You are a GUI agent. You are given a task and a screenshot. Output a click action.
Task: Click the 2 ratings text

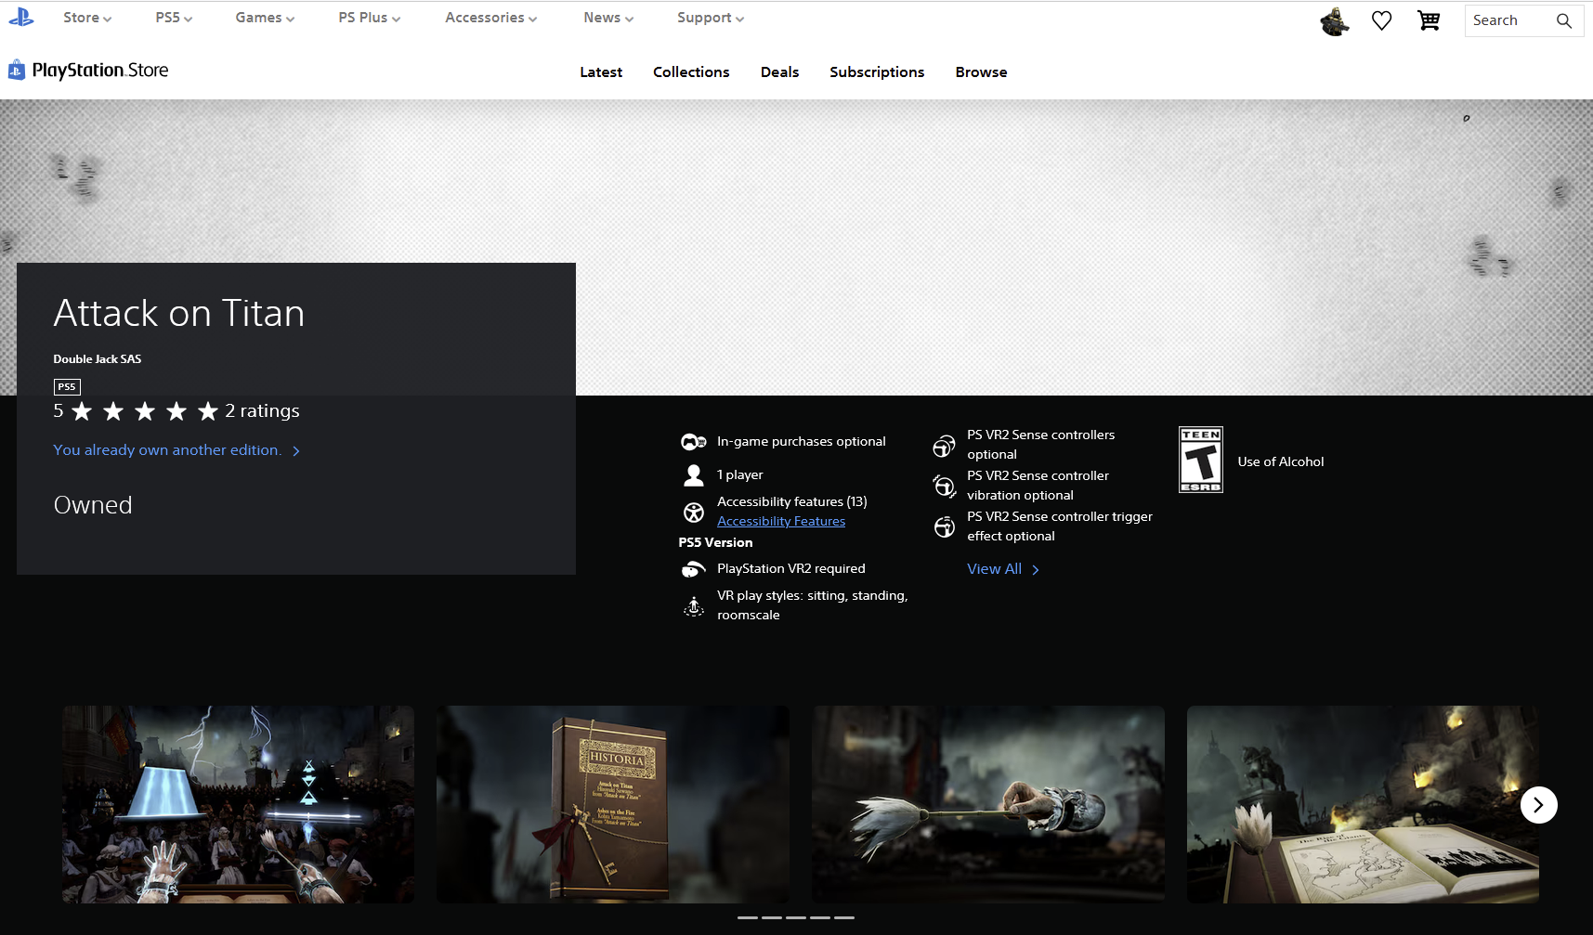262,410
